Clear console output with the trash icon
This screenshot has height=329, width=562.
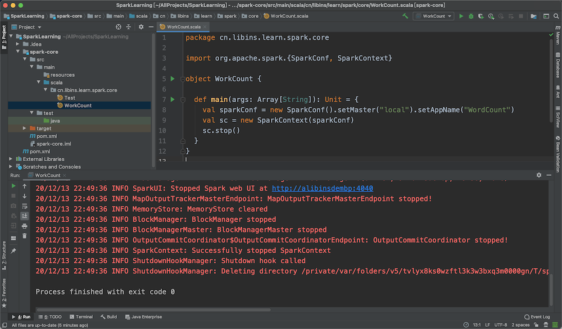(25, 236)
